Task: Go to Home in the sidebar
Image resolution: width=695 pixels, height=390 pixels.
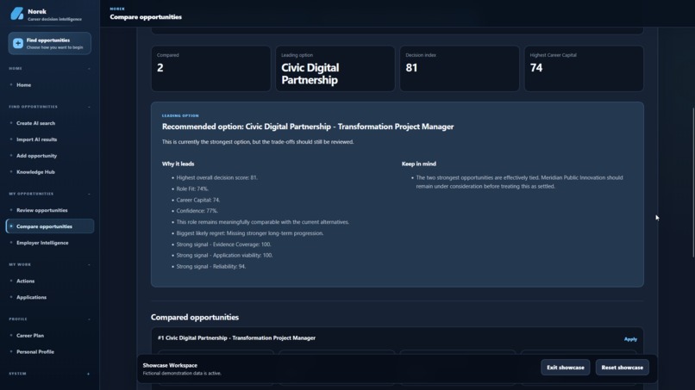Action: pos(50,85)
